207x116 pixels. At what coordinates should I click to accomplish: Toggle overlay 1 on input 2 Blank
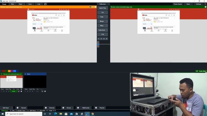[25, 91]
